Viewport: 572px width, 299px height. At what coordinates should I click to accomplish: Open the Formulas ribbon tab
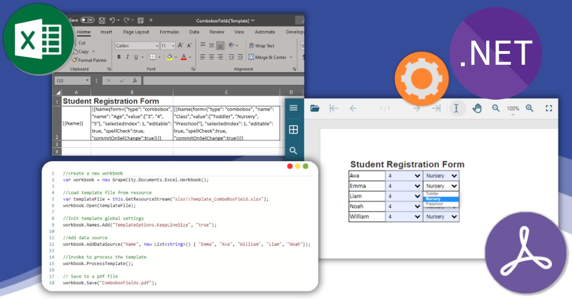pos(169,32)
